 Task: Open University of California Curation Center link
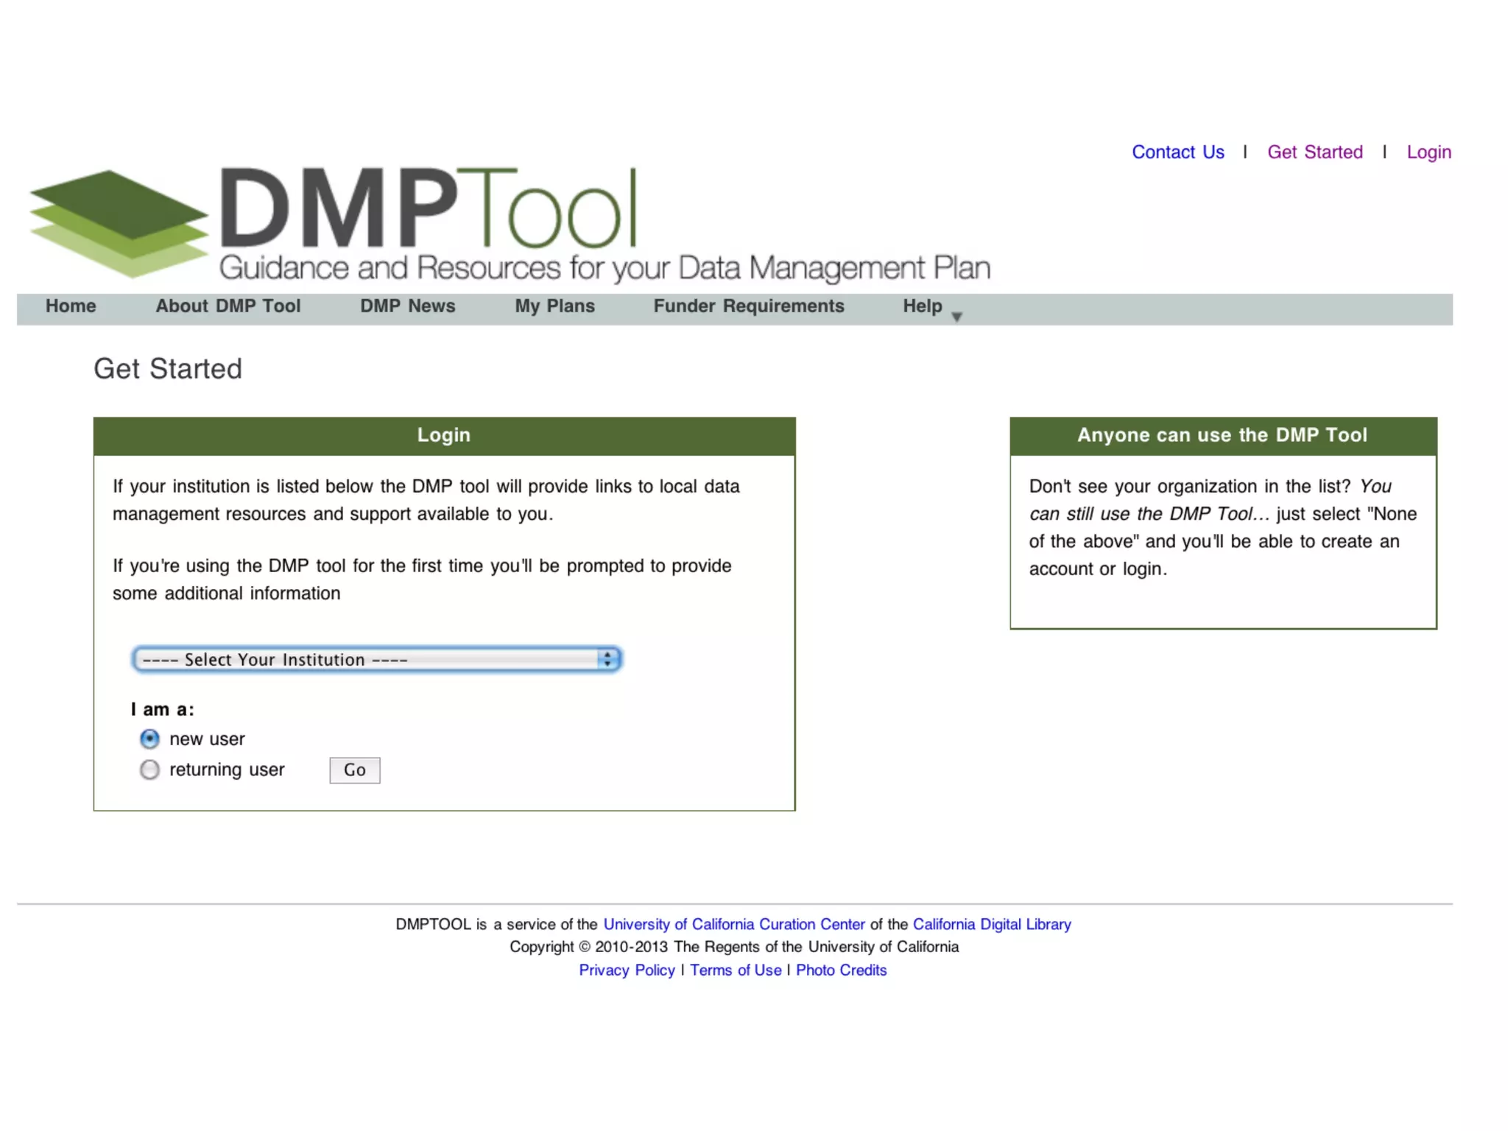click(733, 924)
